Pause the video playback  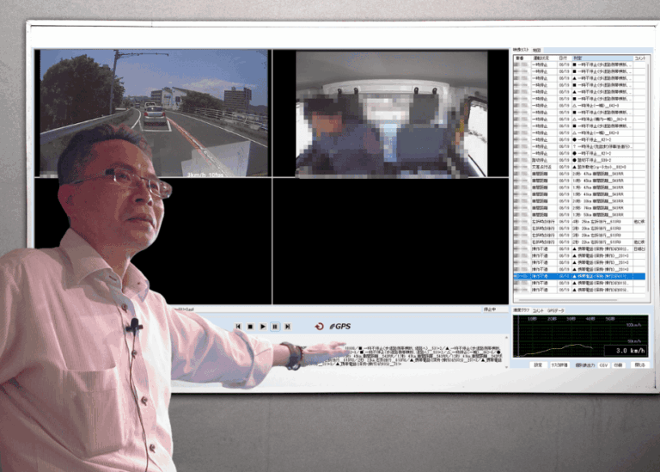coord(275,327)
